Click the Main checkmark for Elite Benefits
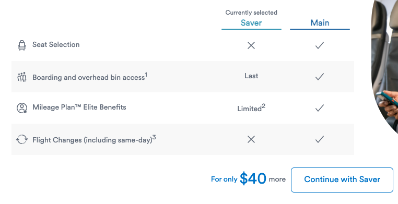This screenshot has height=204, width=398. pos(320,108)
